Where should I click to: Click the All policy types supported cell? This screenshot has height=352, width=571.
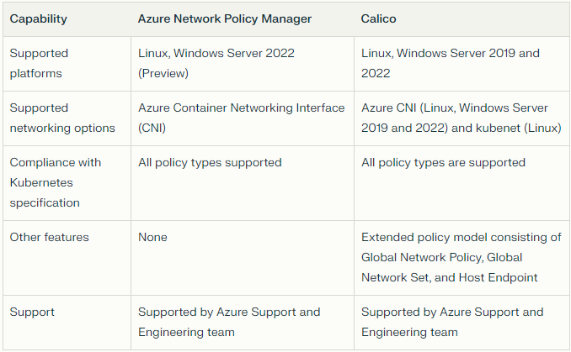210,162
